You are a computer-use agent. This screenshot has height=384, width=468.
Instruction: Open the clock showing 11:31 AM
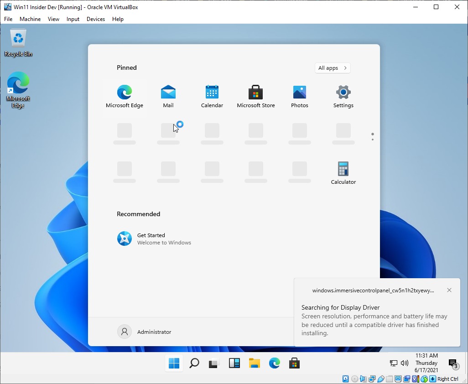coord(426,363)
